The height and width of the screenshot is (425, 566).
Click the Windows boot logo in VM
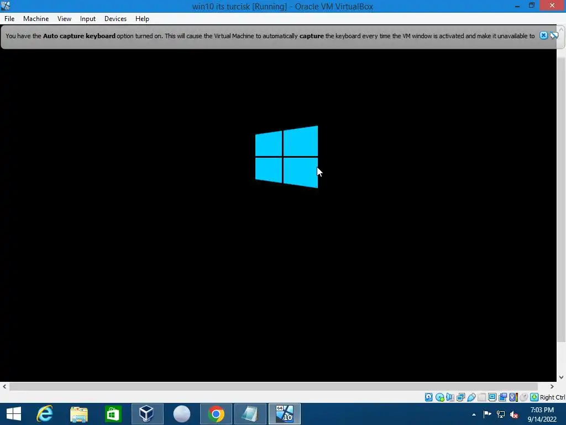coord(287,157)
